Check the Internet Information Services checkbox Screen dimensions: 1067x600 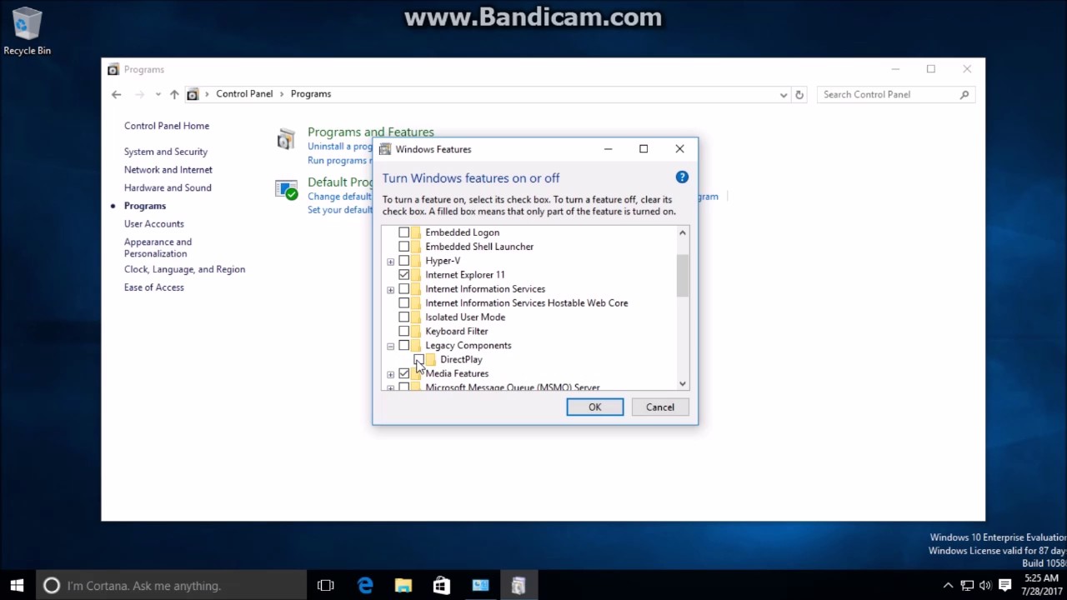404,289
